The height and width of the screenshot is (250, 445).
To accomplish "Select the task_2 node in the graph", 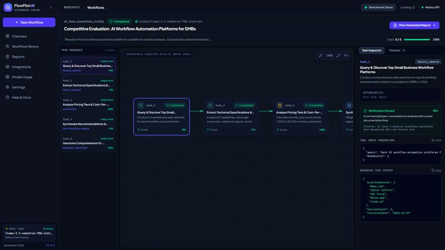I will 231,116.
